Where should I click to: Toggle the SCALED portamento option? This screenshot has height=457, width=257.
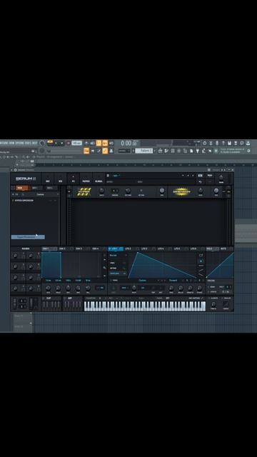click(226, 298)
